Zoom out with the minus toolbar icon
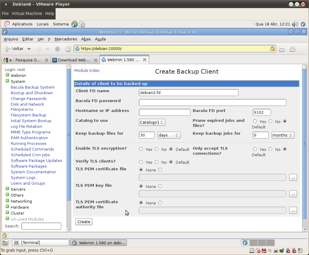The width and height of the screenshot is (309, 255). coord(282,49)
